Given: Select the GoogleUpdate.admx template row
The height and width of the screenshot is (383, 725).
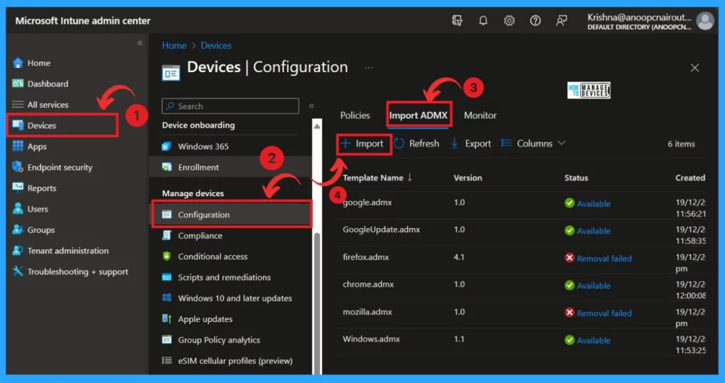Looking at the screenshot, I should [x=520, y=233].
